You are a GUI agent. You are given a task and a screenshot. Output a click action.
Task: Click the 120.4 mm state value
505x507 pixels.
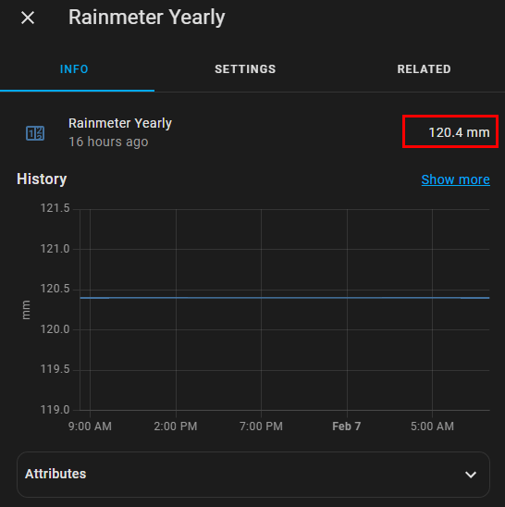pyautogui.click(x=459, y=132)
